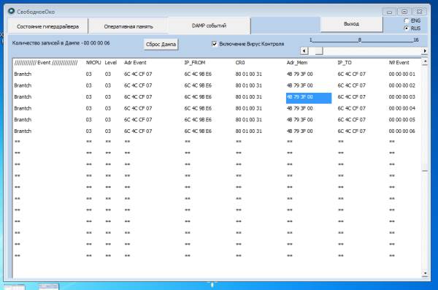Select the RUS language radio button
This screenshot has height=290, width=438.
click(407, 28)
